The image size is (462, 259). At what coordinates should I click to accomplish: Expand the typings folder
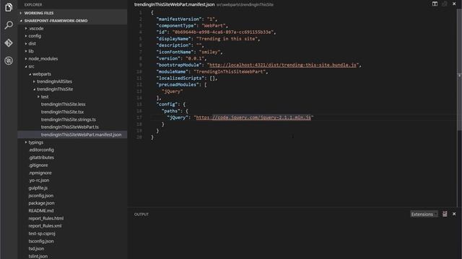[x=35, y=142]
